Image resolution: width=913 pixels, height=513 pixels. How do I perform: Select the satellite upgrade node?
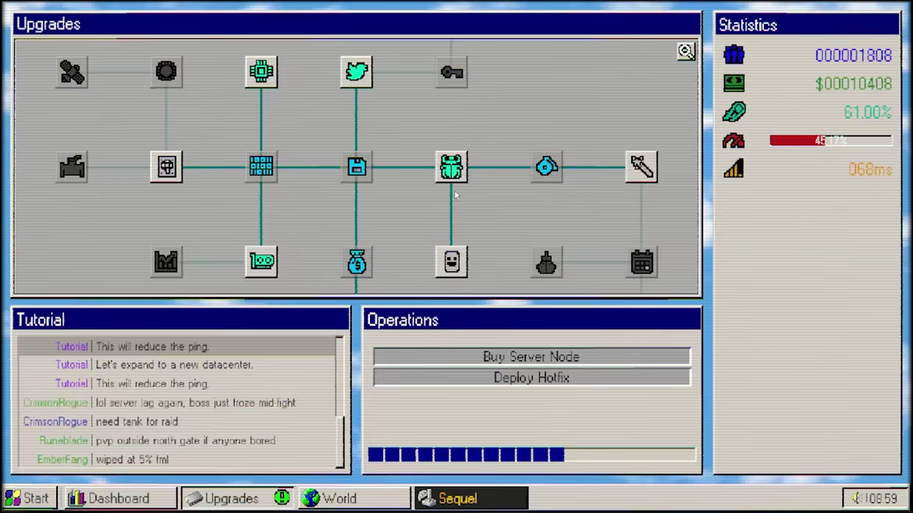(72, 72)
